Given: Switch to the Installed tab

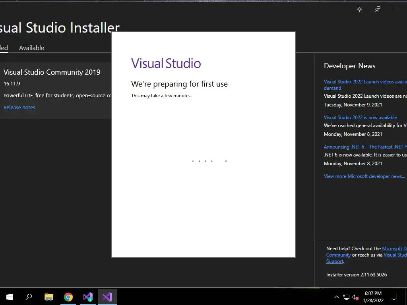Looking at the screenshot, I should tap(4, 48).
